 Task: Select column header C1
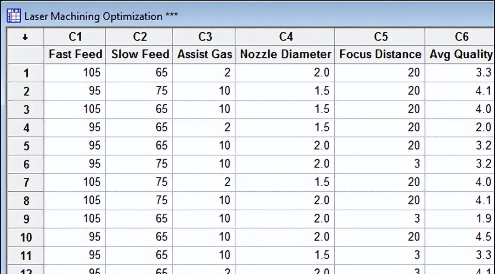(75, 37)
